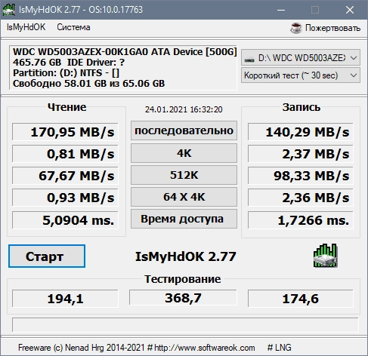Expand the Короткий тест duration dropdown
Viewport: 368px width, 356px height.
(x=301, y=75)
